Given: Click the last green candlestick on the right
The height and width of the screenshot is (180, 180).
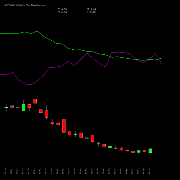Looking at the screenshot, I should click(150, 150).
